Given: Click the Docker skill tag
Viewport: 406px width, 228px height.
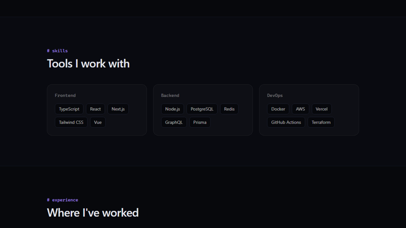Looking at the screenshot, I should 278,109.
